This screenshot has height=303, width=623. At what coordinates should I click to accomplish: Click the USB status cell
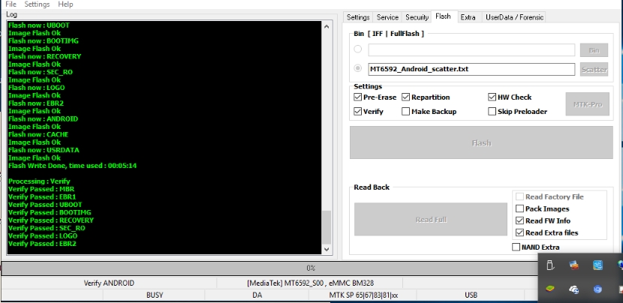pos(471,295)
